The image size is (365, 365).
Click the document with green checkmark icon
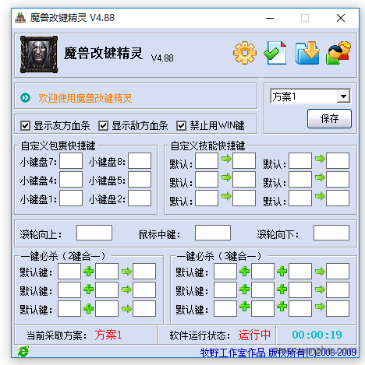click(275, 53)
